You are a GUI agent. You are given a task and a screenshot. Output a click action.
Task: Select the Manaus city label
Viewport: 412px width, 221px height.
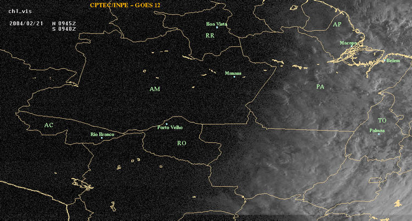click(x=233, y=74)
